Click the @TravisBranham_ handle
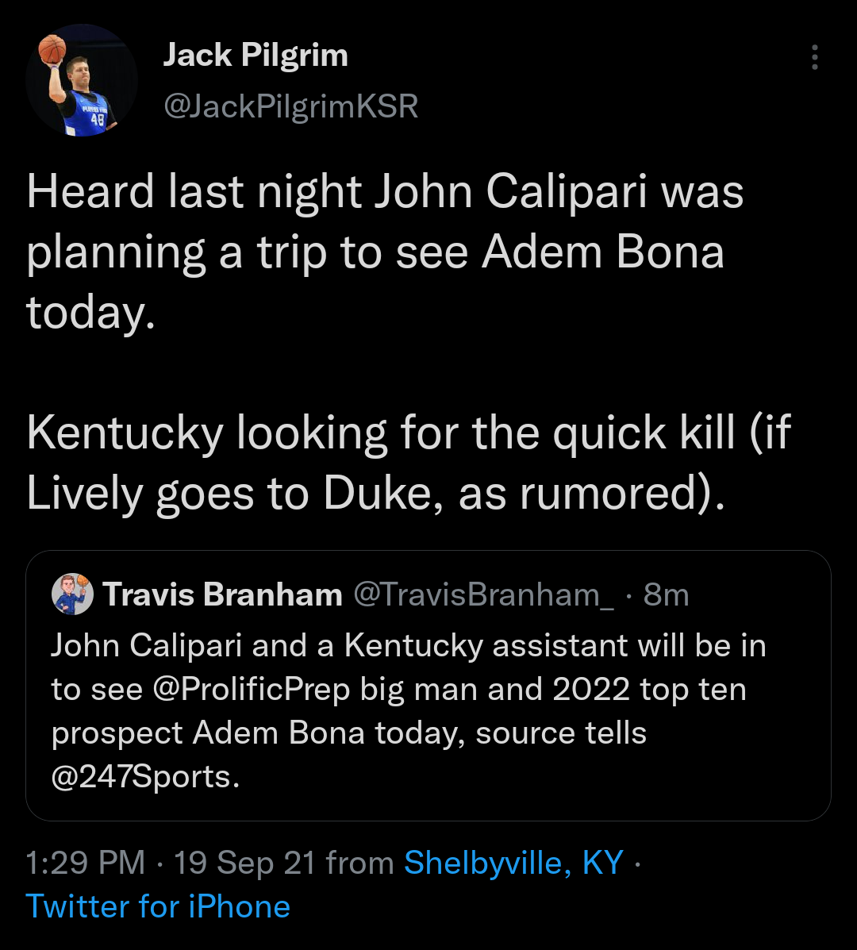 483,594
